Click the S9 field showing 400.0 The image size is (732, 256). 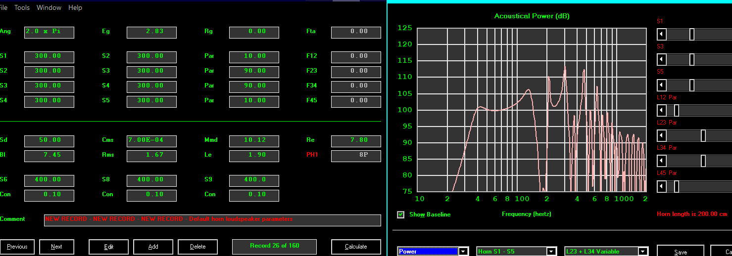point(254,181)
